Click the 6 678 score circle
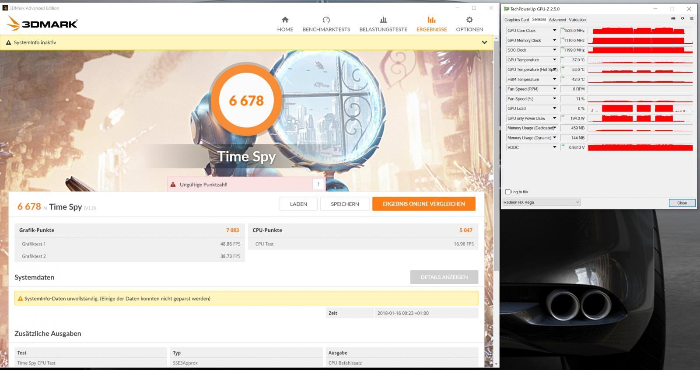 point(246,100)
